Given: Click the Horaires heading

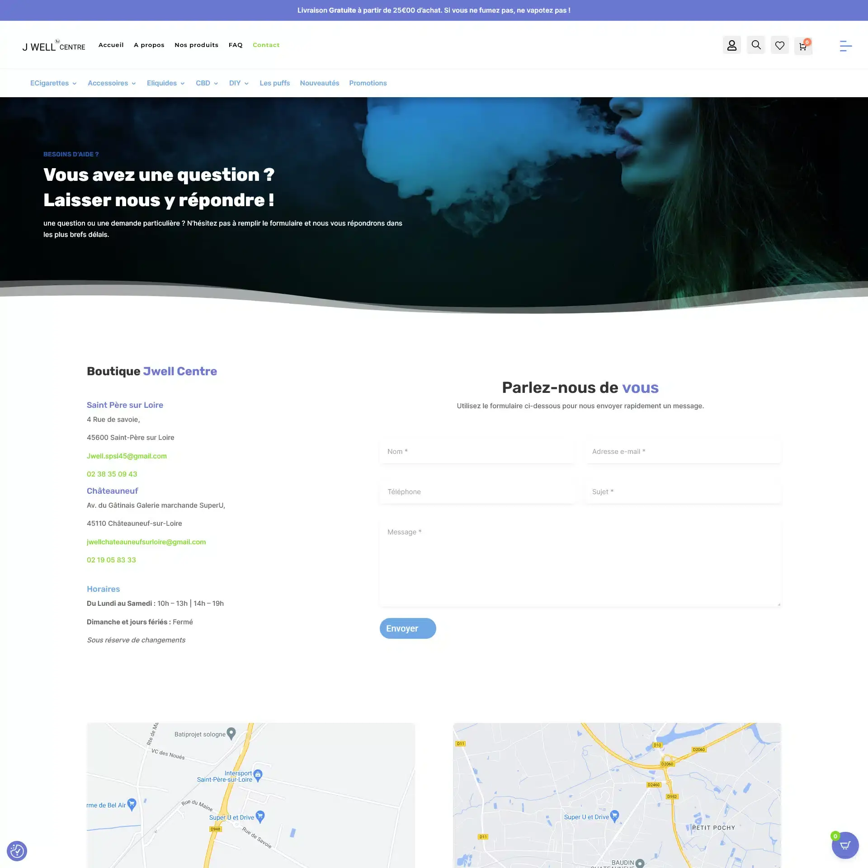Looking at the screenshot, I should point(104,589).
